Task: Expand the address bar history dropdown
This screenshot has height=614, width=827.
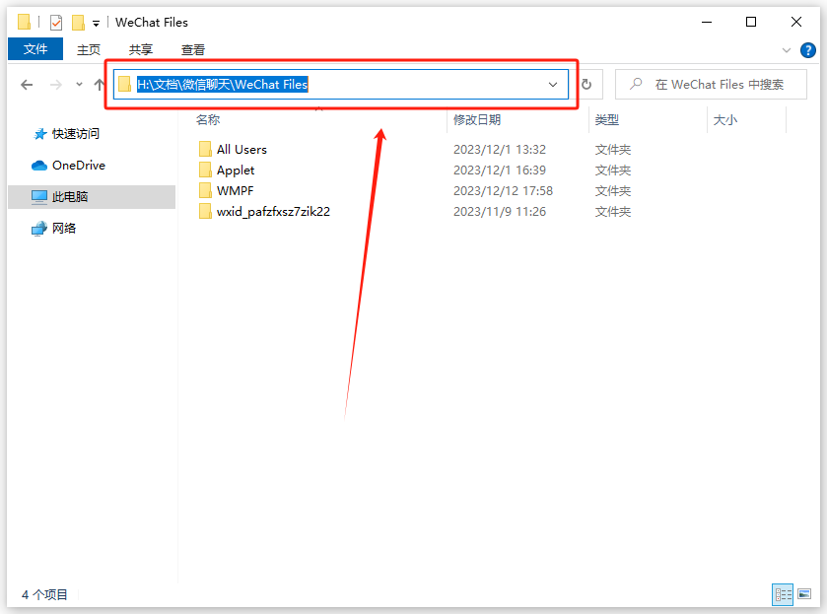Action: click(553, 85)
